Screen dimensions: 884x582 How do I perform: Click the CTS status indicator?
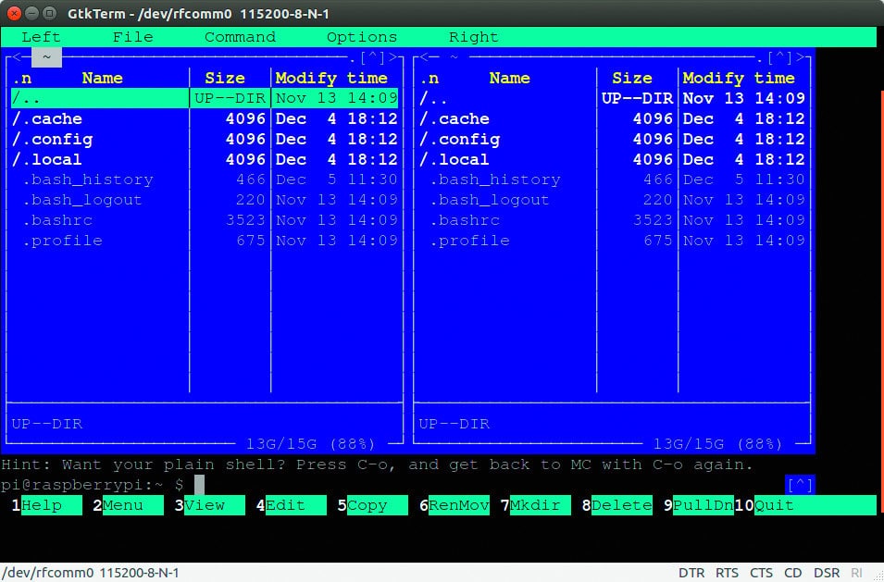761,573
